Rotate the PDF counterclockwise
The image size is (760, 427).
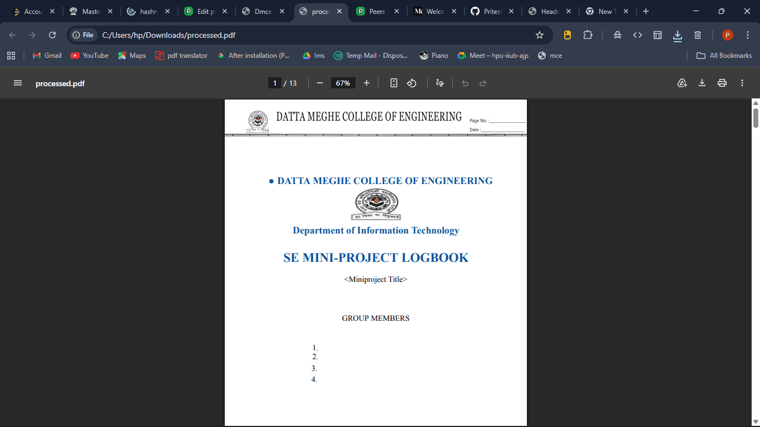point(412,83)
